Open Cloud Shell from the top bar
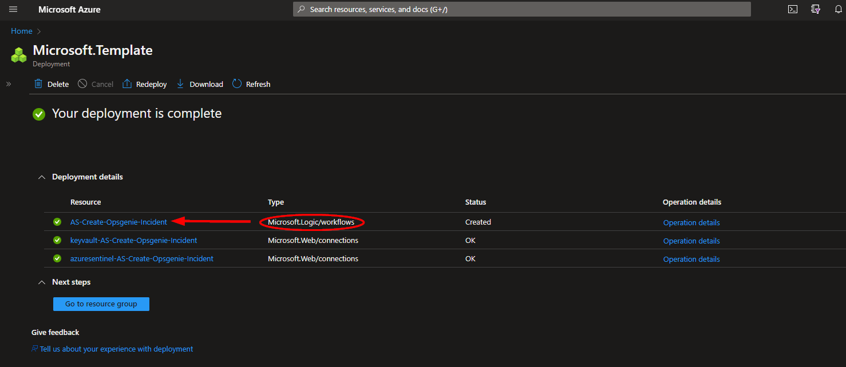This screenshot has height=367, width=846. pyautogui.click(x=793, y=9)
